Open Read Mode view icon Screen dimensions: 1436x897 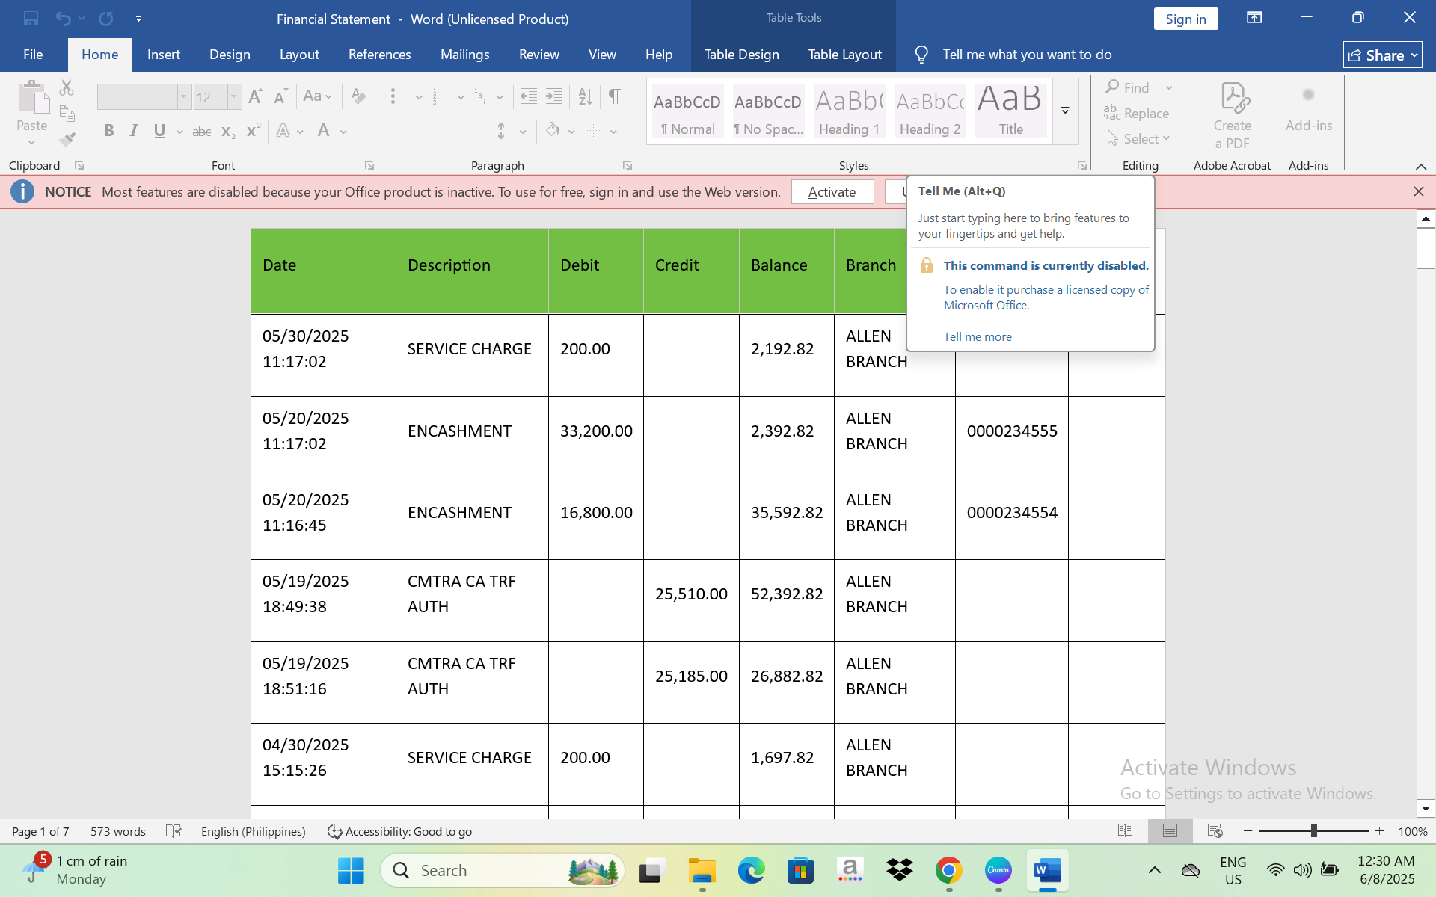coord(1125,831)
